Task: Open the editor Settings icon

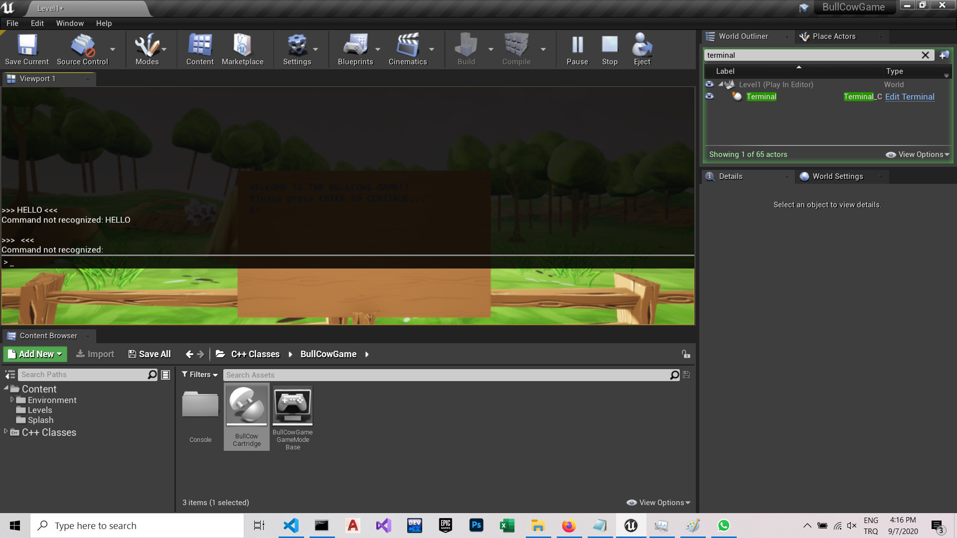Action: (297, 49)
